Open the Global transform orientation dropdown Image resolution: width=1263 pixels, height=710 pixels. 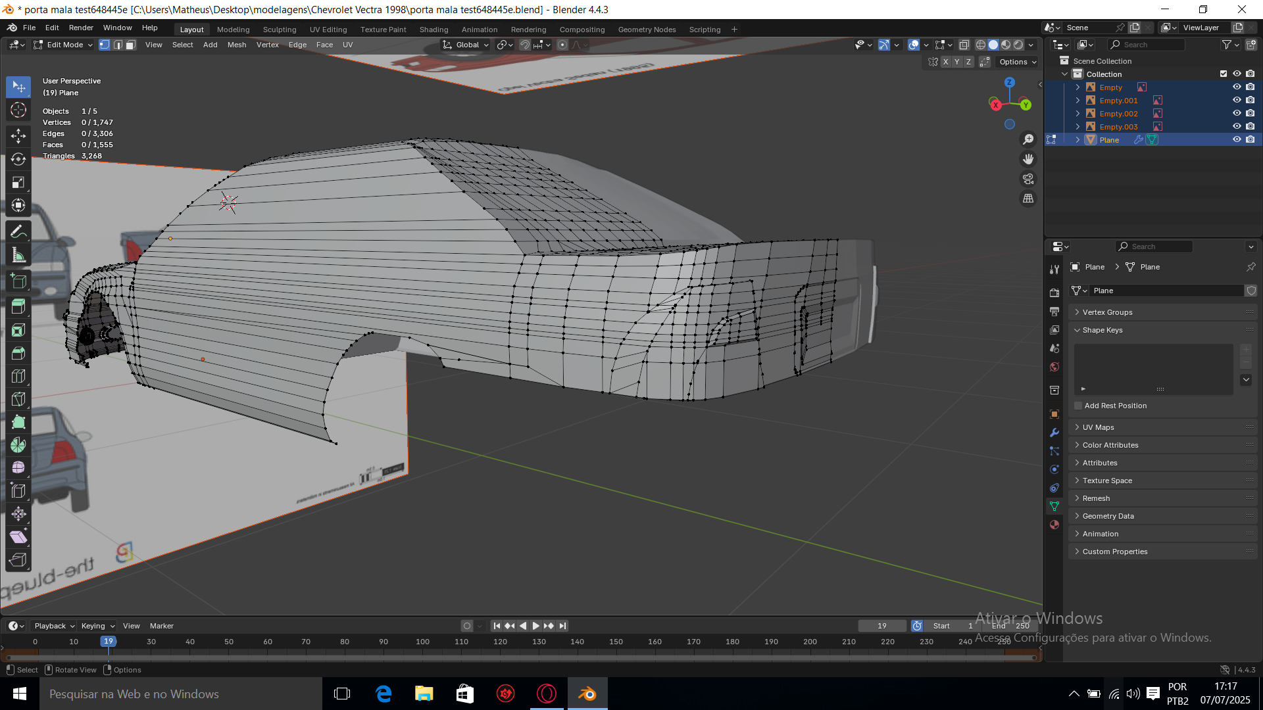[466, 45]
